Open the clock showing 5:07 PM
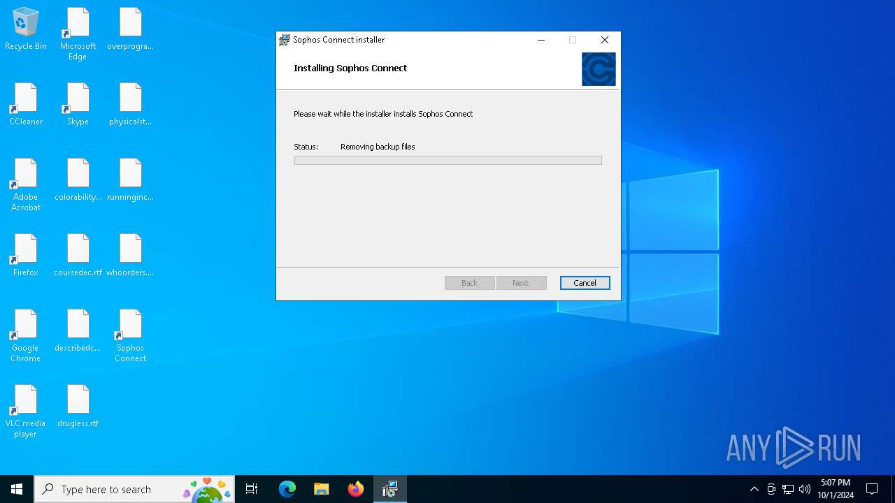This screenshot has height=503, width=895. (836, 489)
